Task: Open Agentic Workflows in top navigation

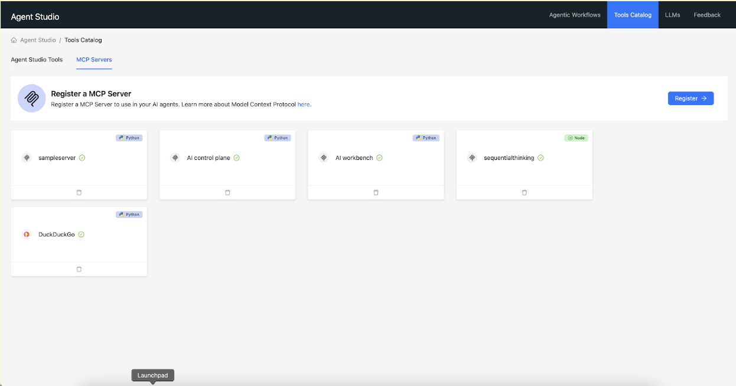Action: coord(574,15)
